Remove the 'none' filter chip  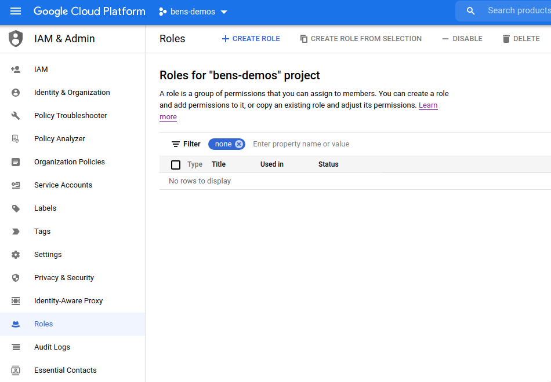click(238, 144)
